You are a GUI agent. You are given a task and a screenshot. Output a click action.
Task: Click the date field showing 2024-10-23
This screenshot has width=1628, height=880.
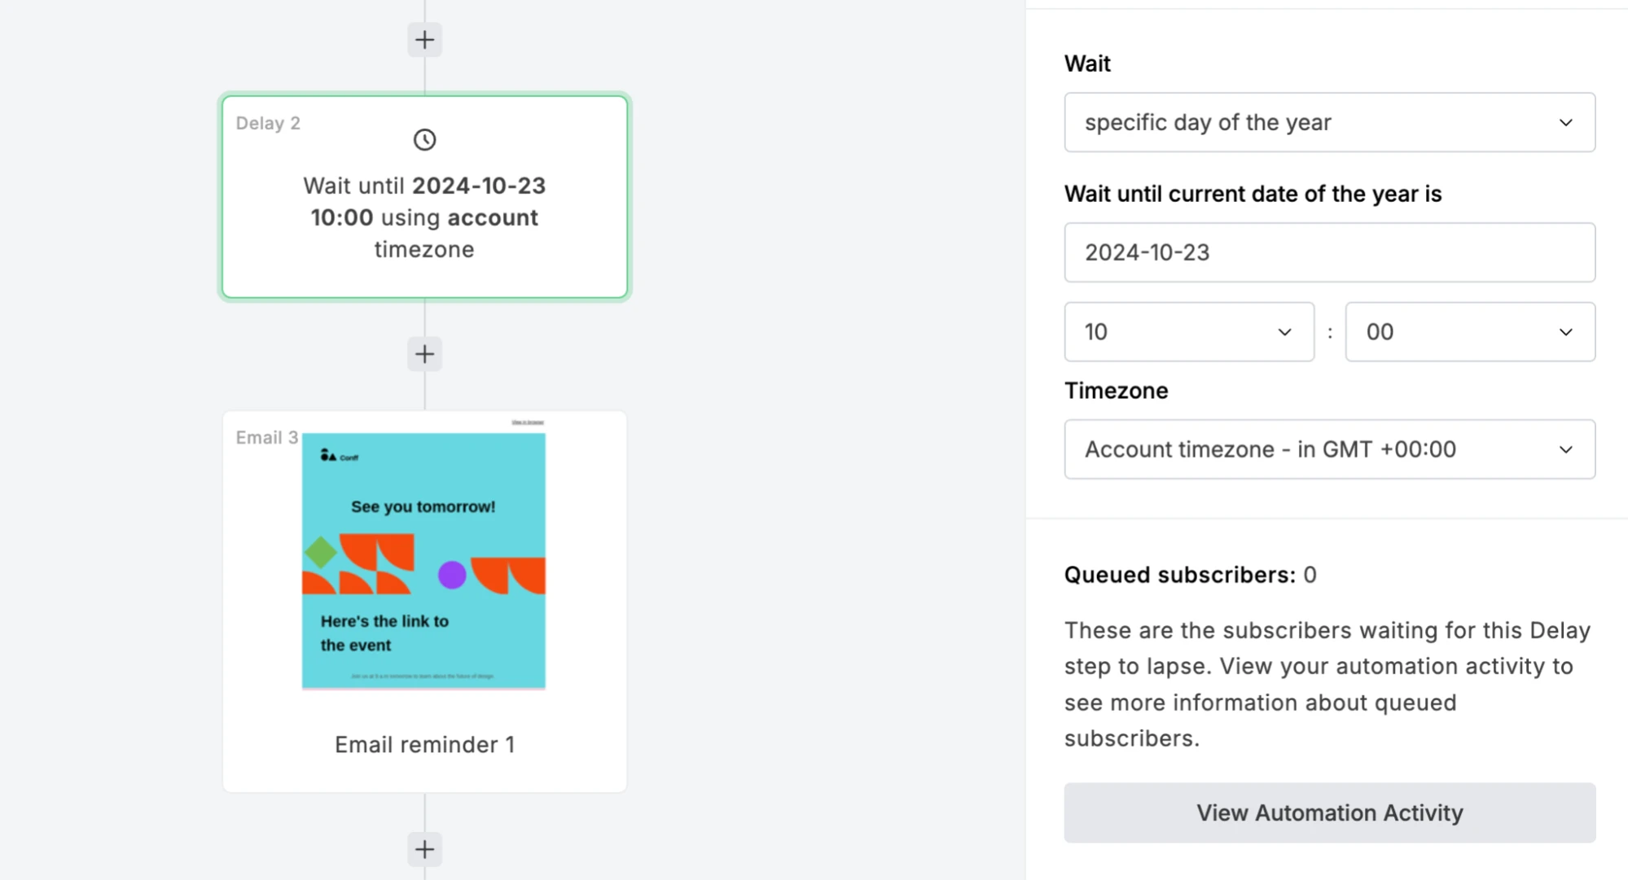(1328, 252)
